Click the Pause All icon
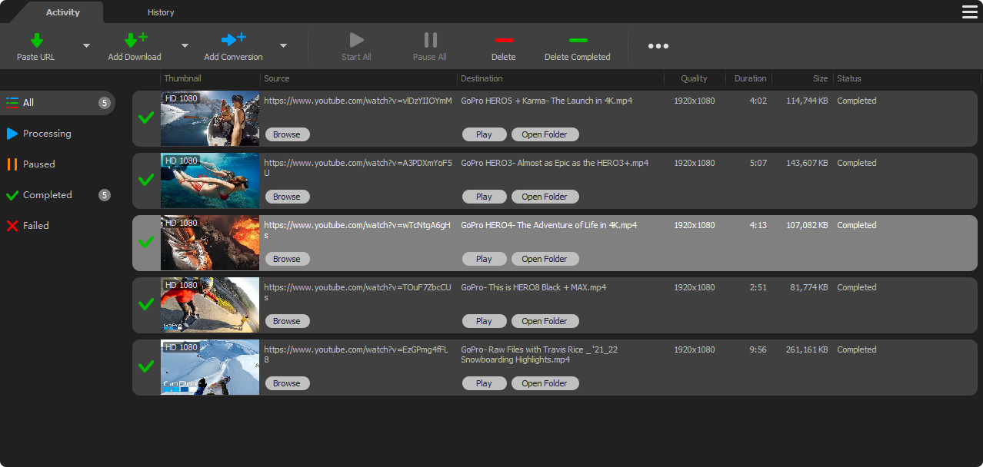 (x=430, y=40)
